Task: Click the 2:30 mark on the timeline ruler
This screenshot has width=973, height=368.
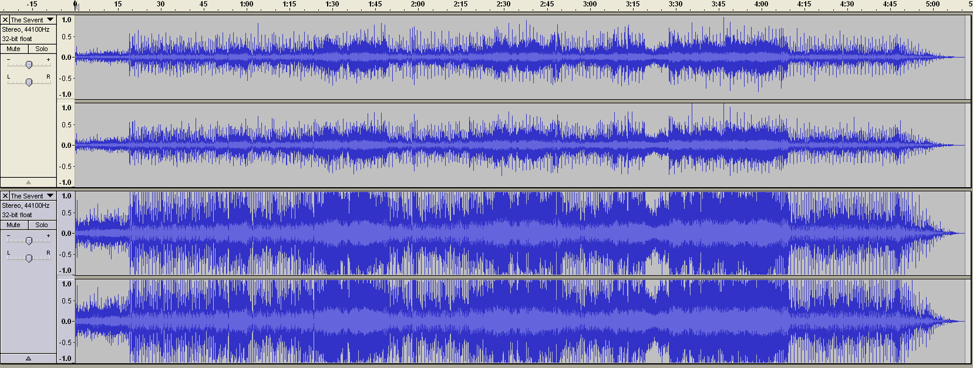Action: [504, 4]
